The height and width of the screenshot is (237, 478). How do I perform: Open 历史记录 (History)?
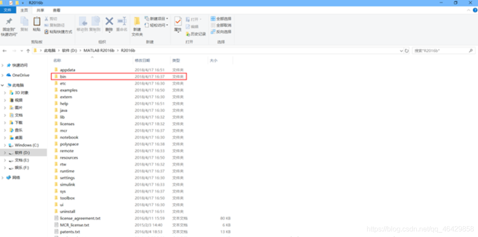point(196,34)
